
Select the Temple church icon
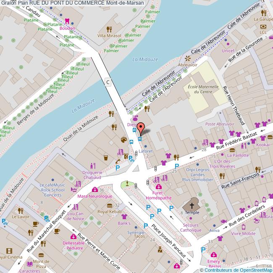(x=192, y=206)
